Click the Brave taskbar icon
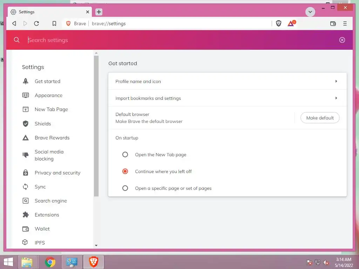Screen dimensions: 359x269 click(93, 262)
